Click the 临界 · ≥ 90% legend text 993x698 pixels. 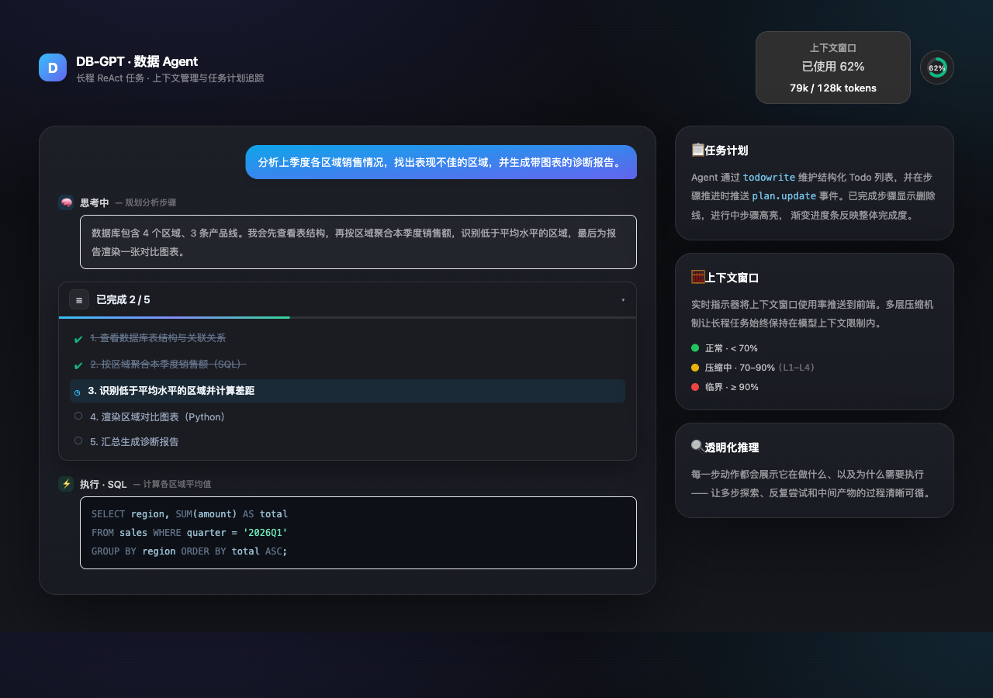click(732, 387)
